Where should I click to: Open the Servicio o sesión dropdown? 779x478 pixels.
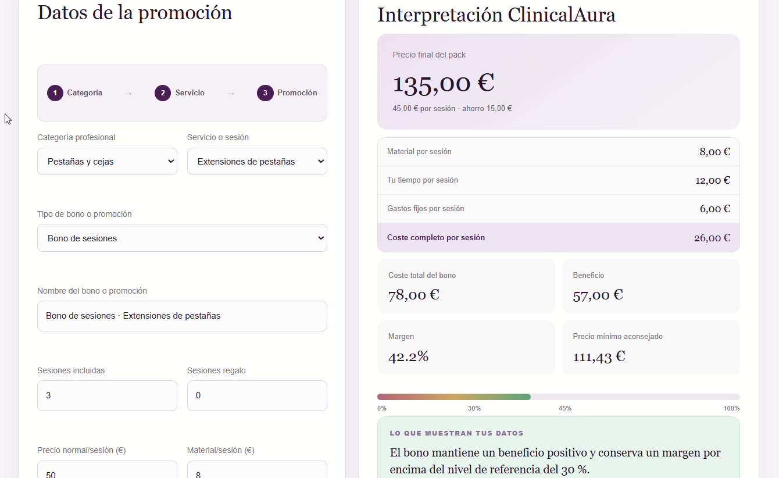click(257, 162)
